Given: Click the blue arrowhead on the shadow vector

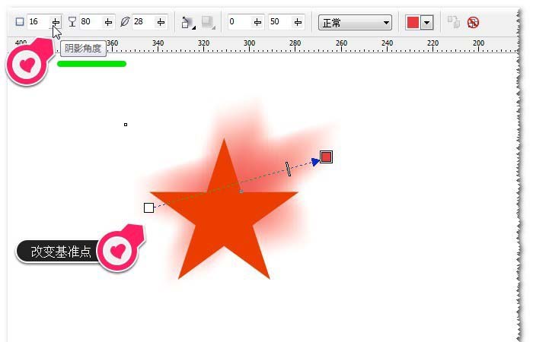Looking at the screenshot, I should pyautogui.click(x=315, y=162).
